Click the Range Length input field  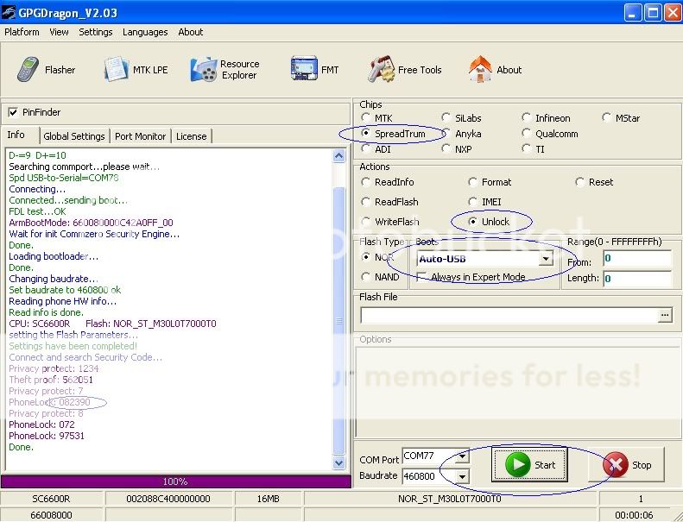pyautogui.click(x=637, y=279)
